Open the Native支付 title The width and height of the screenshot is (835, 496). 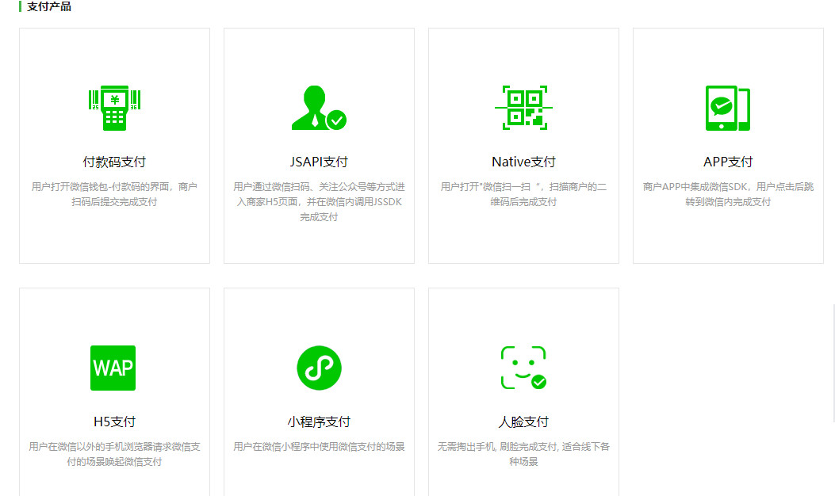click(x=523, y=162)
